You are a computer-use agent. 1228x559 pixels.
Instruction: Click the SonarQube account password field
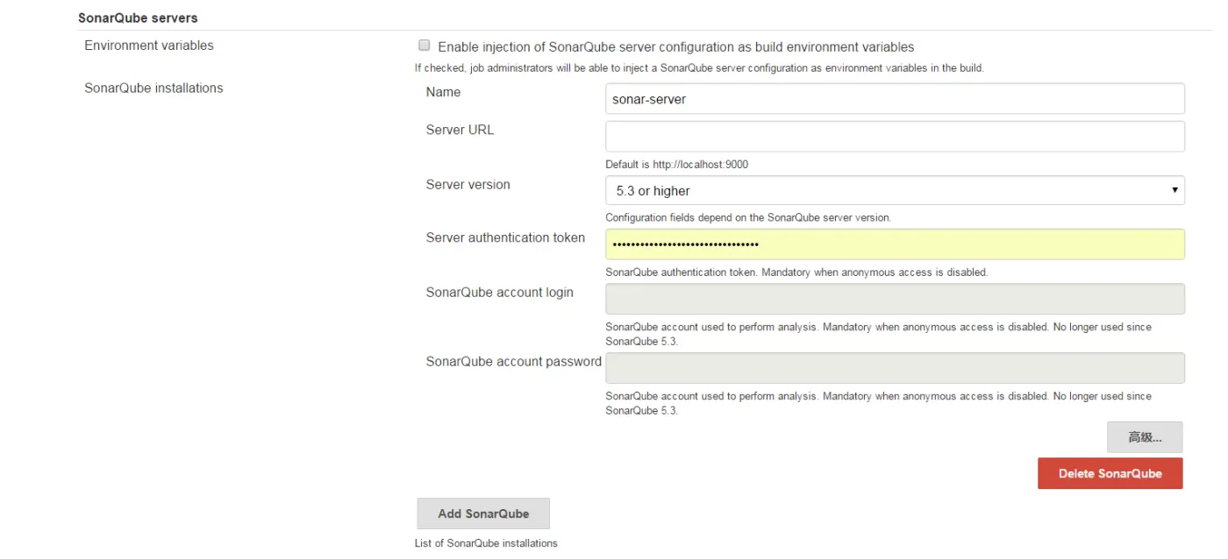click(895, 368)
